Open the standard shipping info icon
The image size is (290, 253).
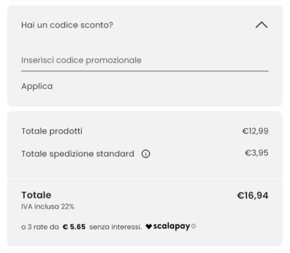point(146,154)
